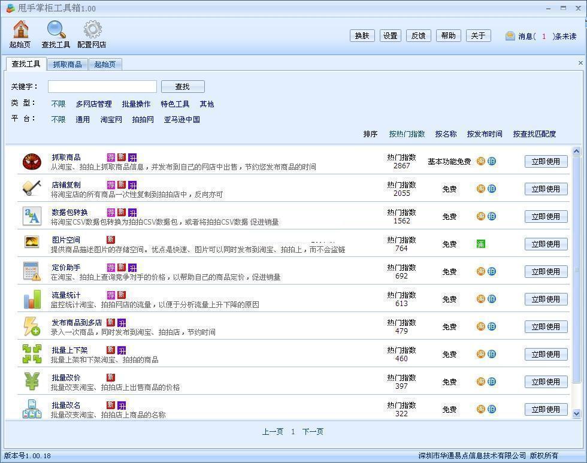Sort results by 按发布时间

[485, 134]
